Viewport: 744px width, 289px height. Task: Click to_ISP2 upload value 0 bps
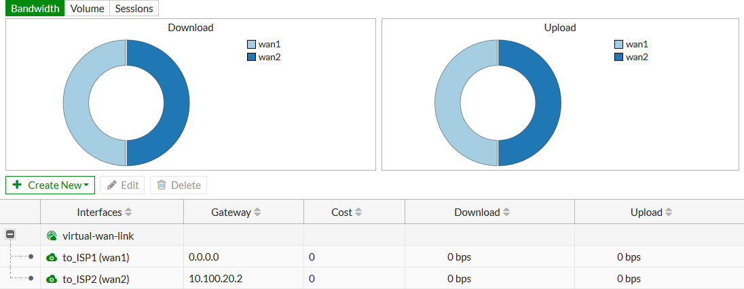point(629,279)
